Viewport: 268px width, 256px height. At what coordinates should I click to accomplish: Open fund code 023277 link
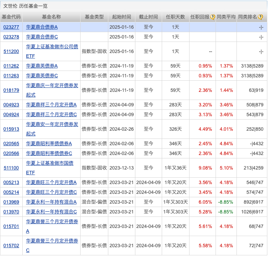(x=11, y=27)
